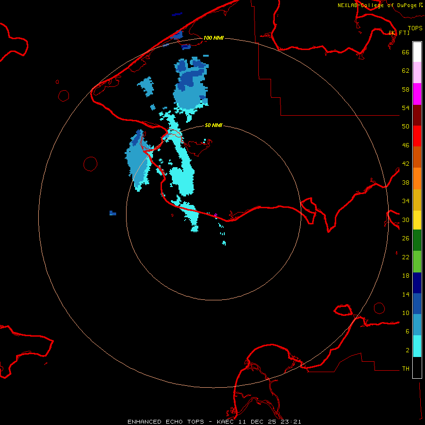
Task: Click the "38" legend value
Action: [406, 182]
